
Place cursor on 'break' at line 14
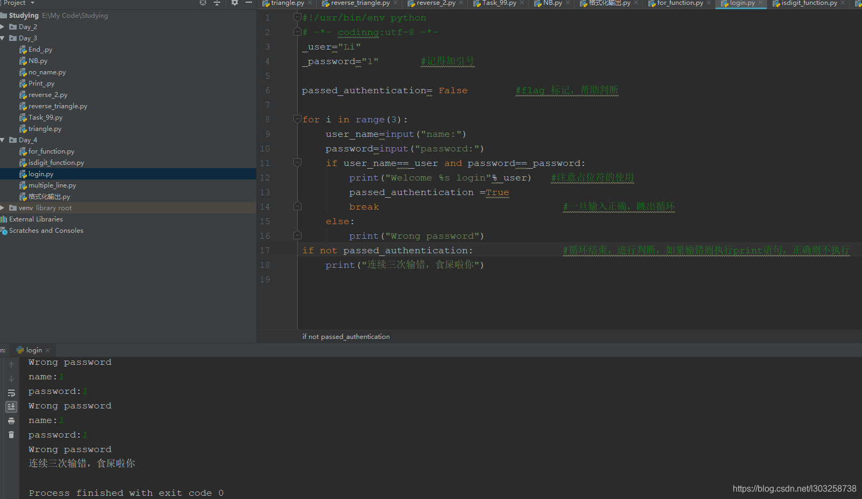(364, 207)
